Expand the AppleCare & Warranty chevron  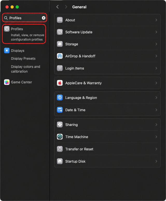(156, 83)
